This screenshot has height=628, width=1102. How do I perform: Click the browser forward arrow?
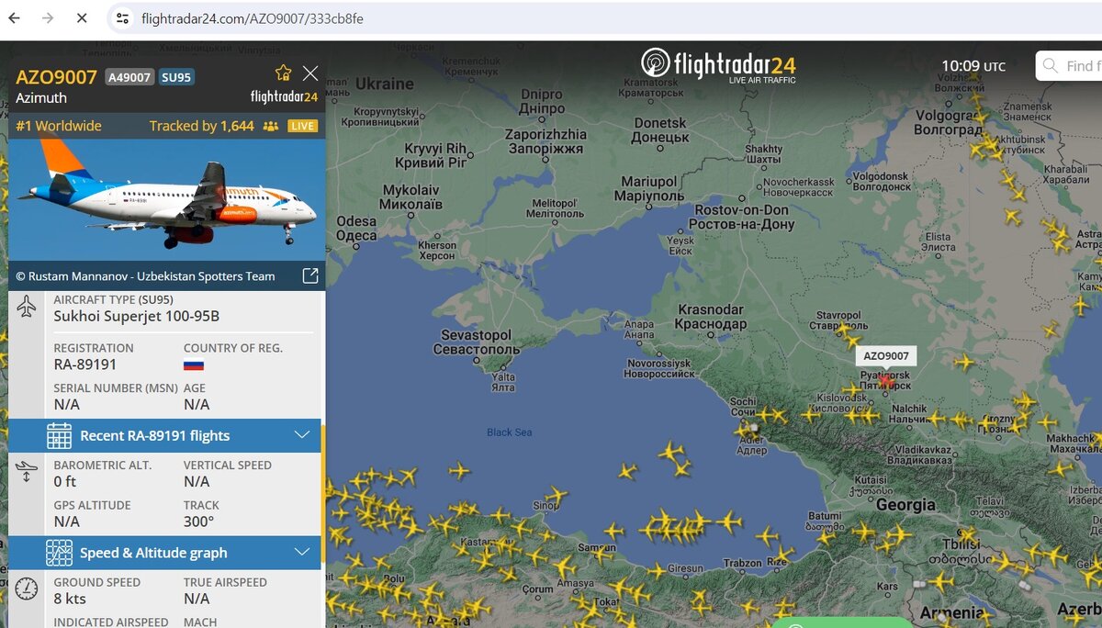point(48,17)
